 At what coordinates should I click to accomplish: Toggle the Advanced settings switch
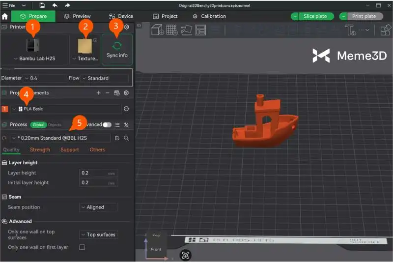107,125
